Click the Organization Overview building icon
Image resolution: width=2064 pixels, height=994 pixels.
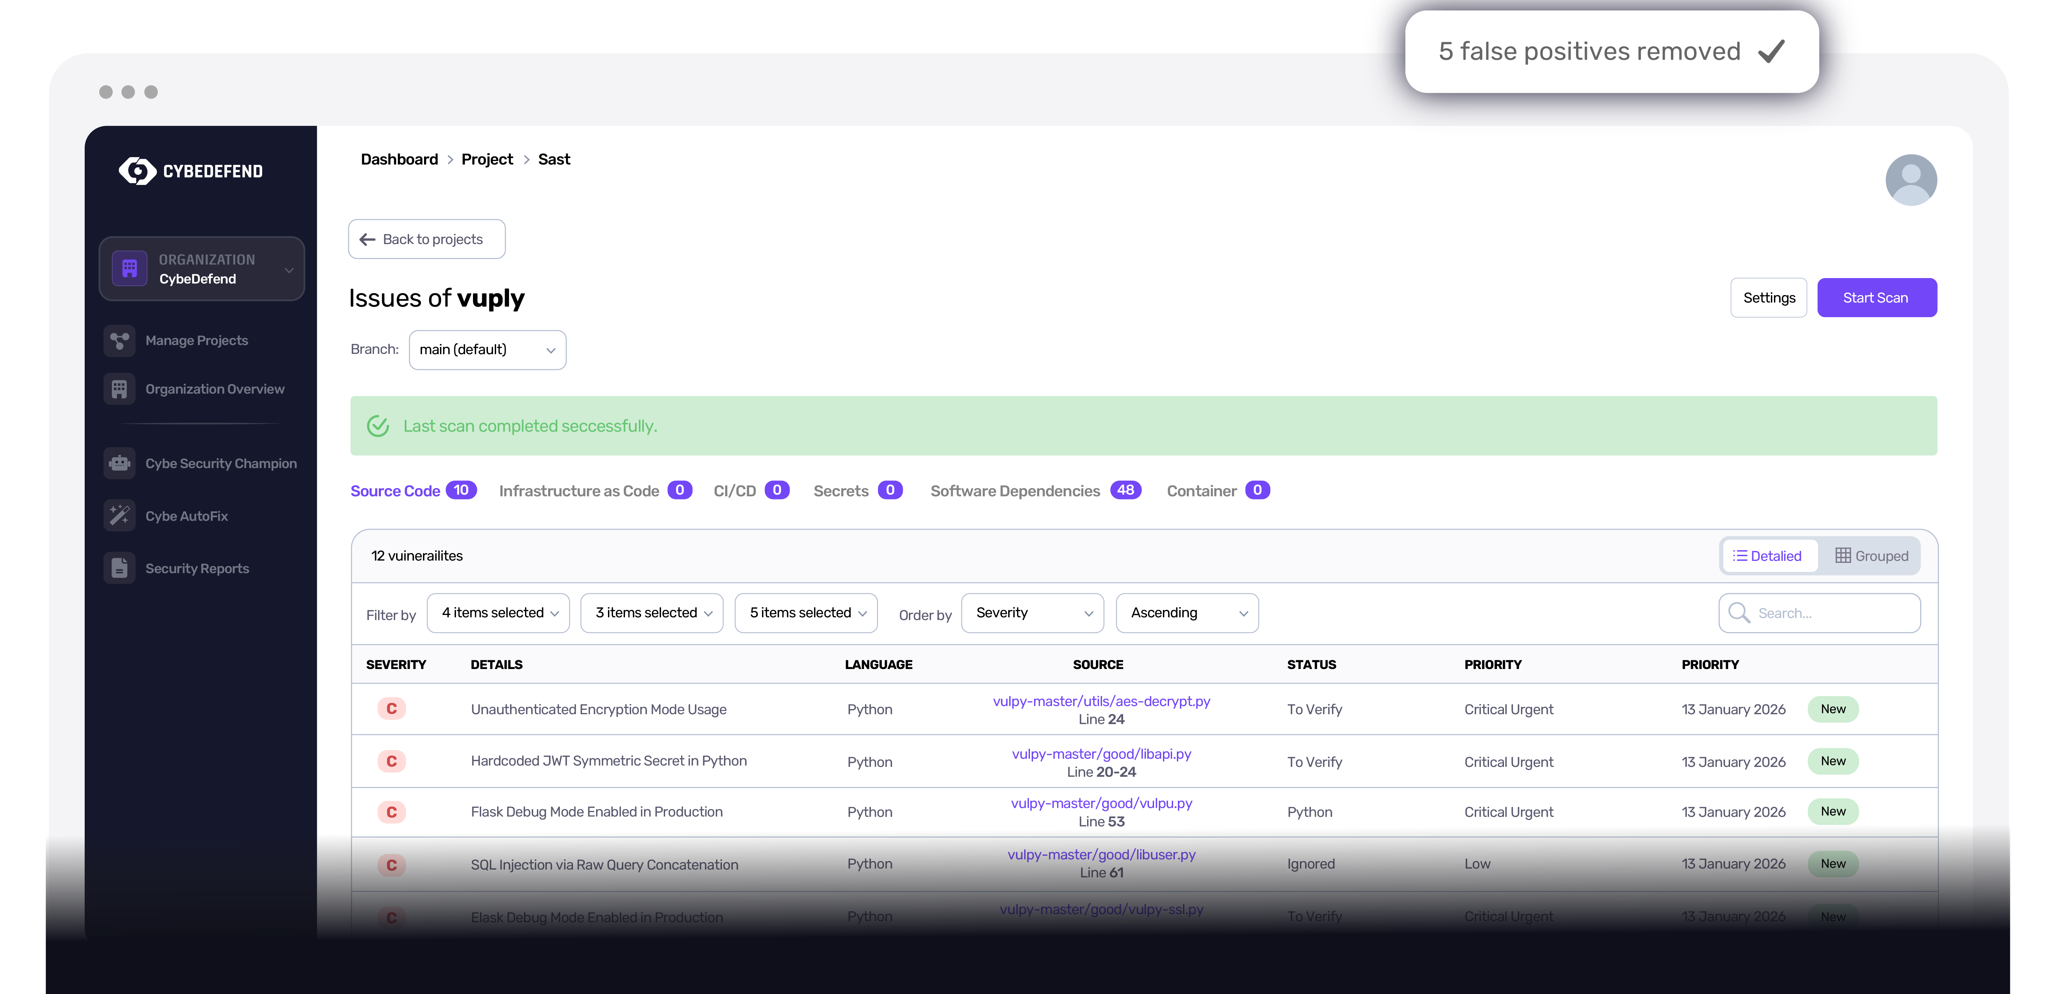[119, 389]
